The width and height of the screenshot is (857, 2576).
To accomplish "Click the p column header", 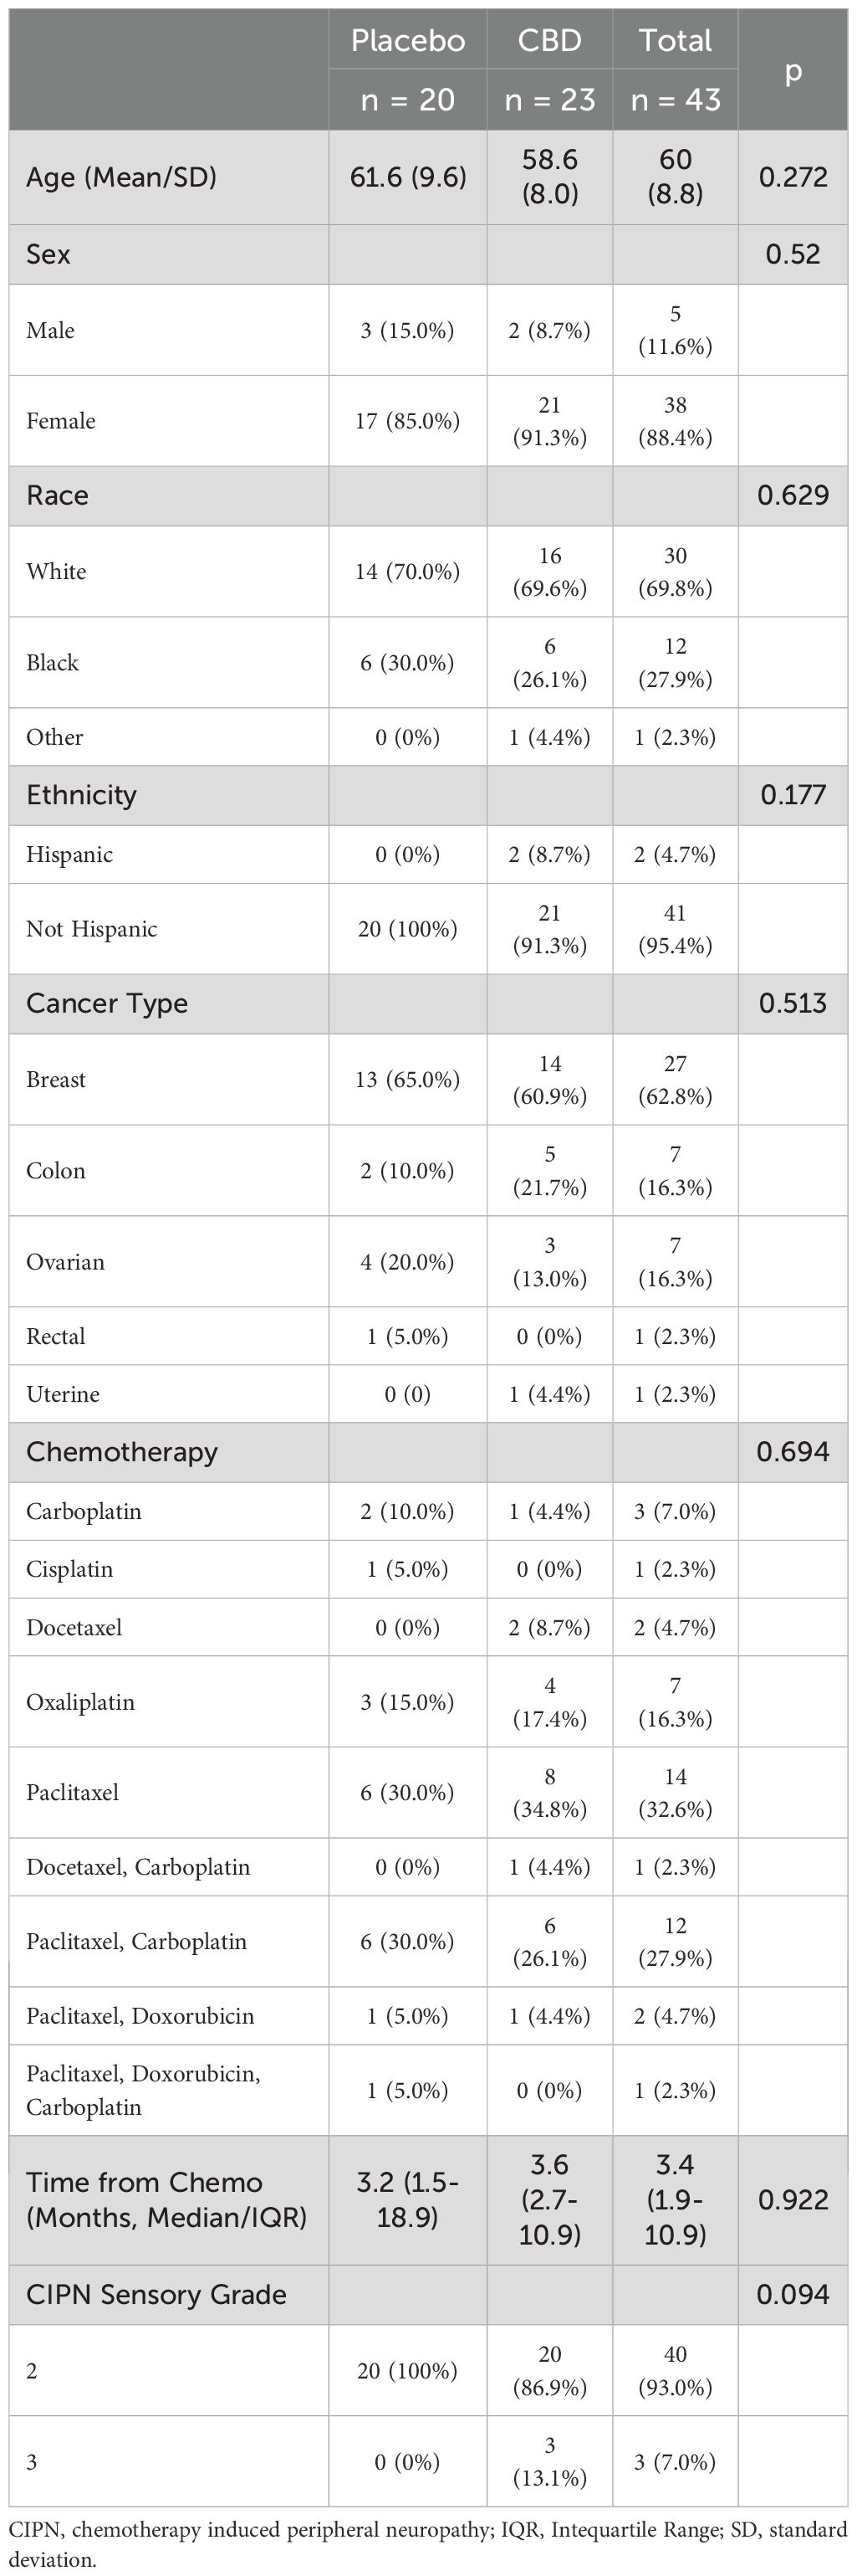I will [793, 70].
